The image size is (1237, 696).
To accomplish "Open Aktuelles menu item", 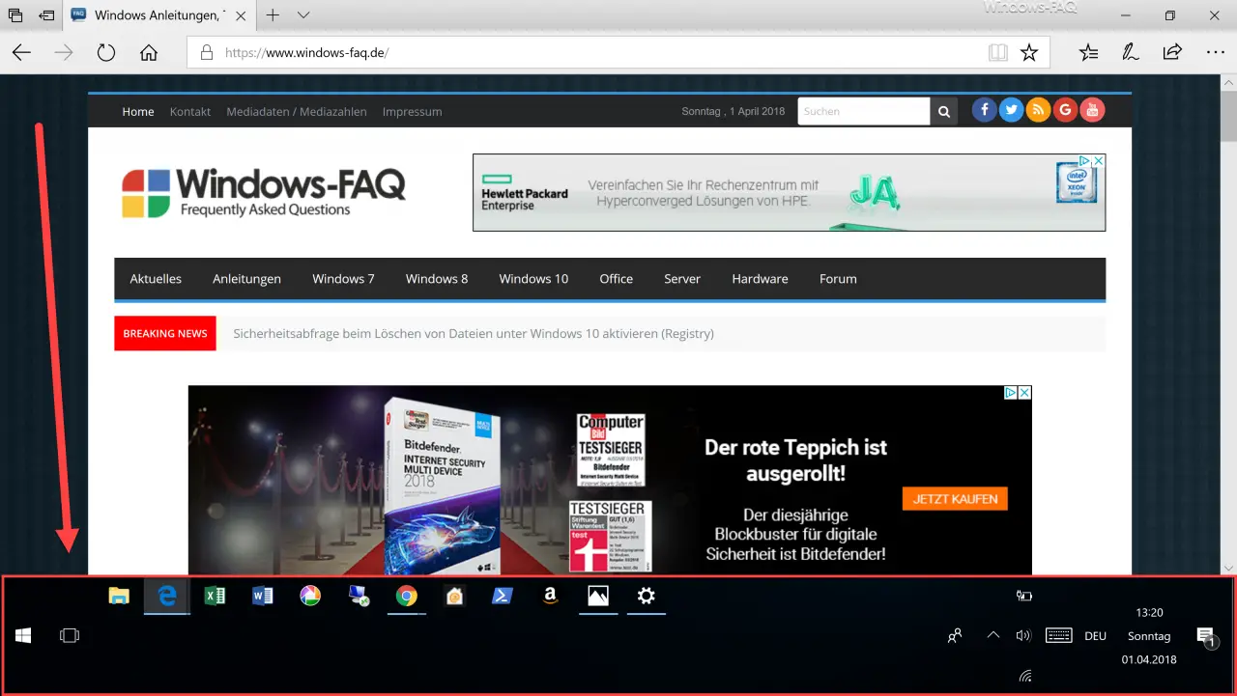I will click(156, 279).
